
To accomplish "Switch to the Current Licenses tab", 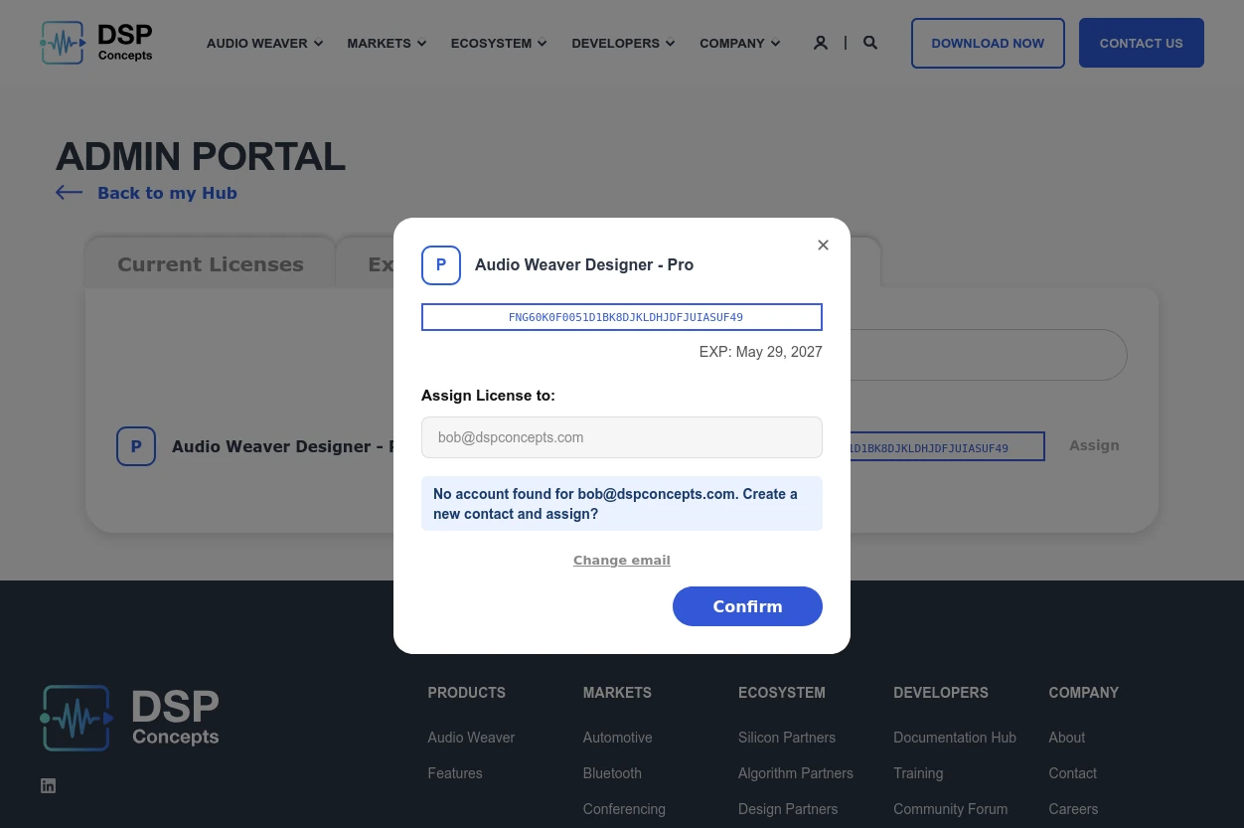I will 211,264.
